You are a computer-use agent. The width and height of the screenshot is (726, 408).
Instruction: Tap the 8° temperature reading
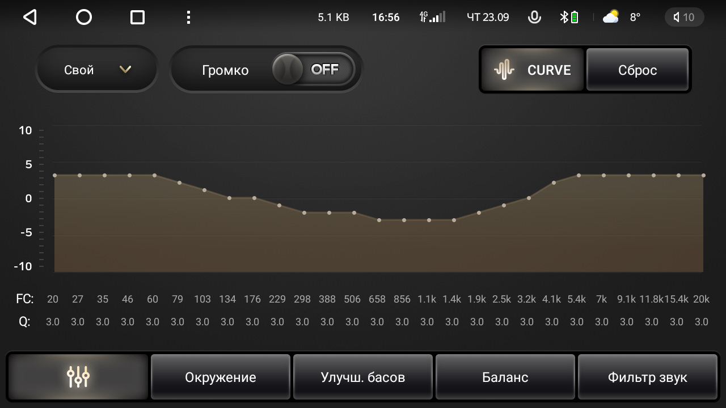635,18
